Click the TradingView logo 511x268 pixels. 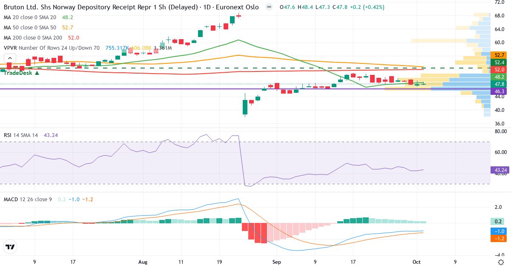10,247
